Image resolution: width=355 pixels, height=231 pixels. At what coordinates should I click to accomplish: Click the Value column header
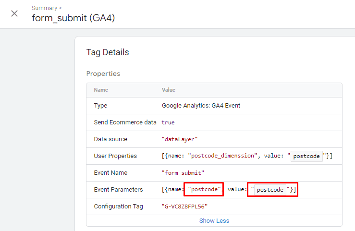pos(169,90)
